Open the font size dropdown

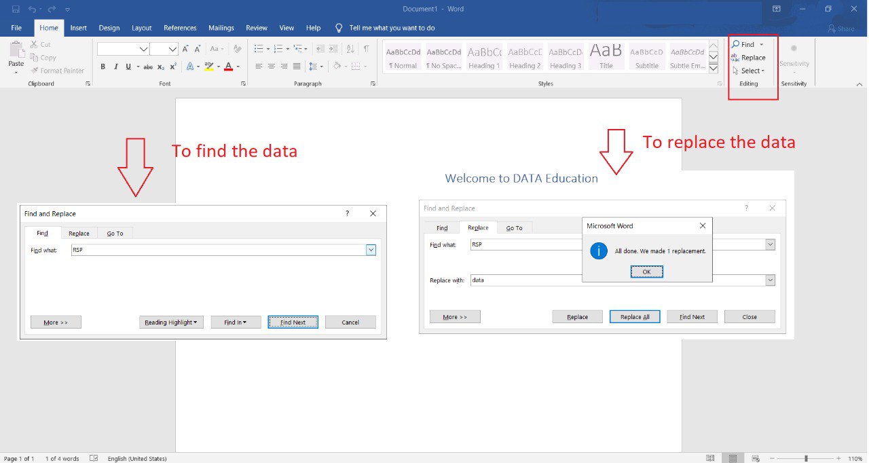tap(172, 49)
